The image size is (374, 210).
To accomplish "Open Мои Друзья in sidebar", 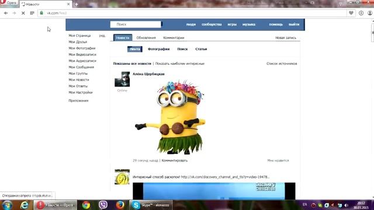I will coord(78,42).
